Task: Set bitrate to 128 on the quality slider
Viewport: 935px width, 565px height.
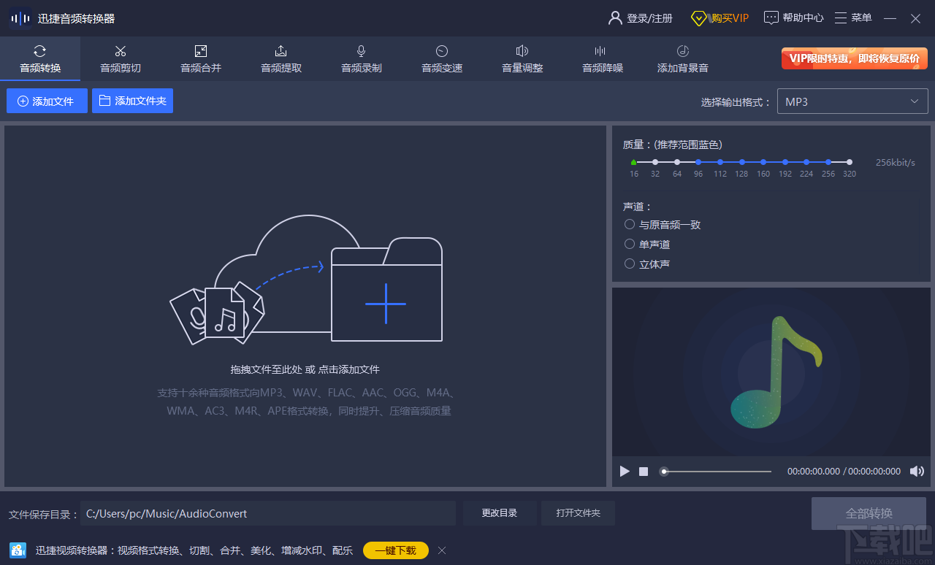Action: tap(741, 162)
